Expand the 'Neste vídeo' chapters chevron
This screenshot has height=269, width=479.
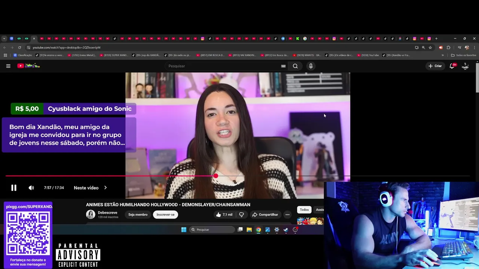point(105,188)
